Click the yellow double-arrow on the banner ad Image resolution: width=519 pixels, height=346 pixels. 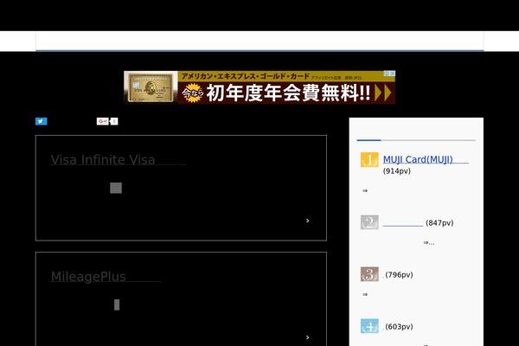click(x=383, y=93)
